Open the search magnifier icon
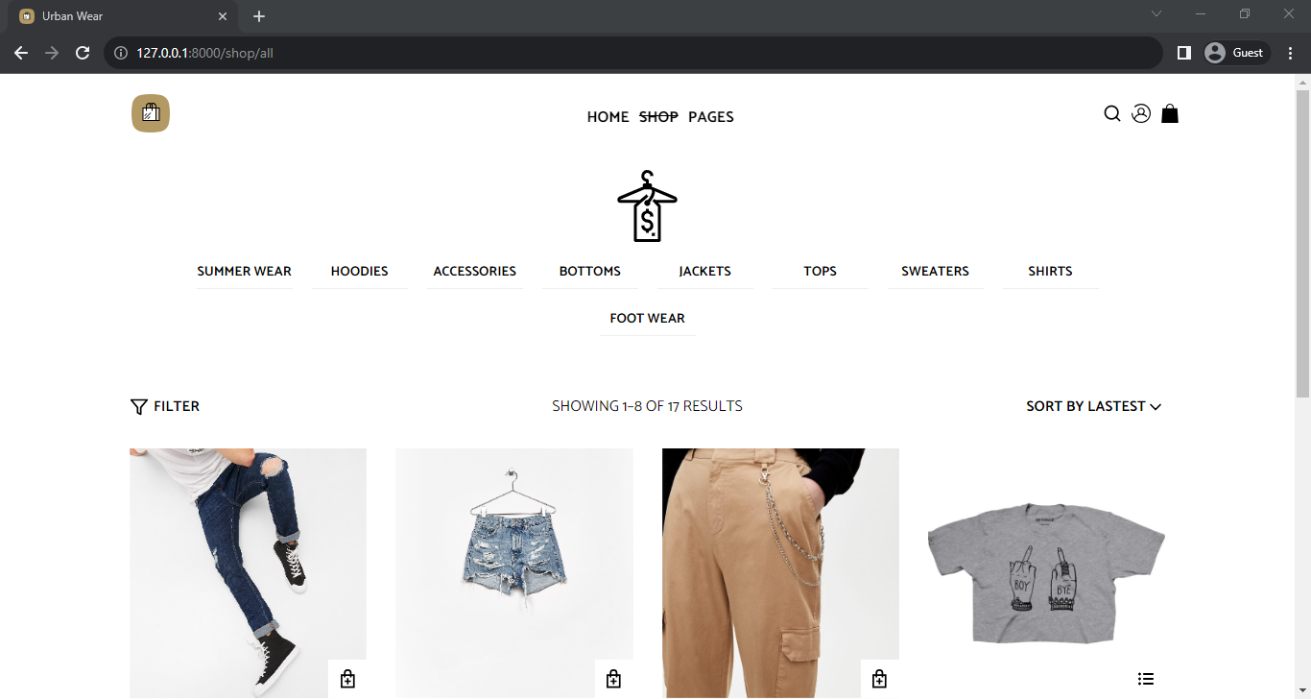 click(x=1112, y=113)
